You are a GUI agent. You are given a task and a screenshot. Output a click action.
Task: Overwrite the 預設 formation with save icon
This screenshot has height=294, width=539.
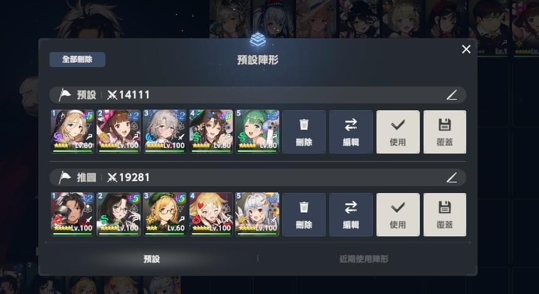pyautogui.click(x=445, y=132)
